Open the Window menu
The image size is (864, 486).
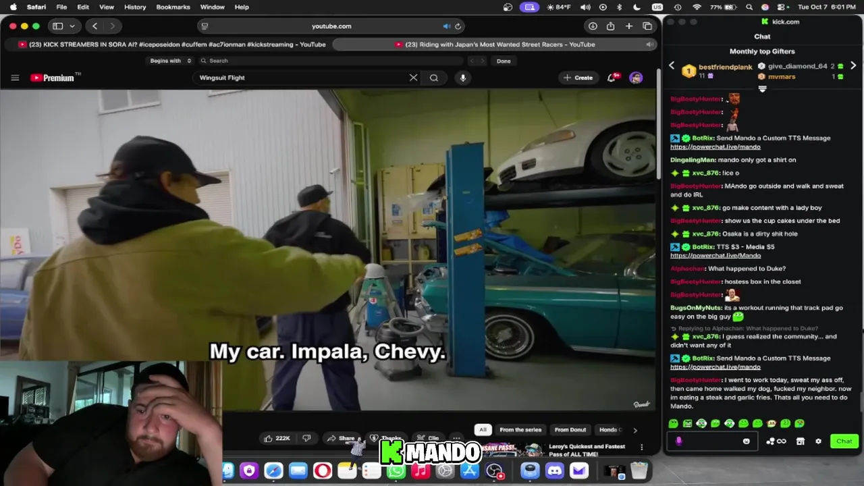[x=212, y=7]
